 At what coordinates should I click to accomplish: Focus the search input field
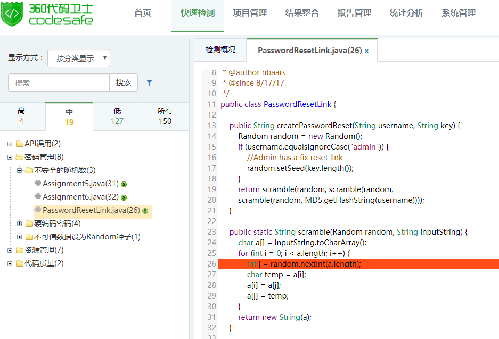59,82
